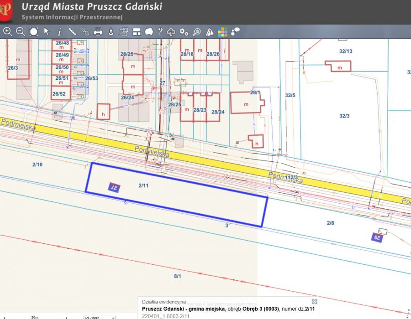Click the speech bubbles comment icon

click(236, 31)
